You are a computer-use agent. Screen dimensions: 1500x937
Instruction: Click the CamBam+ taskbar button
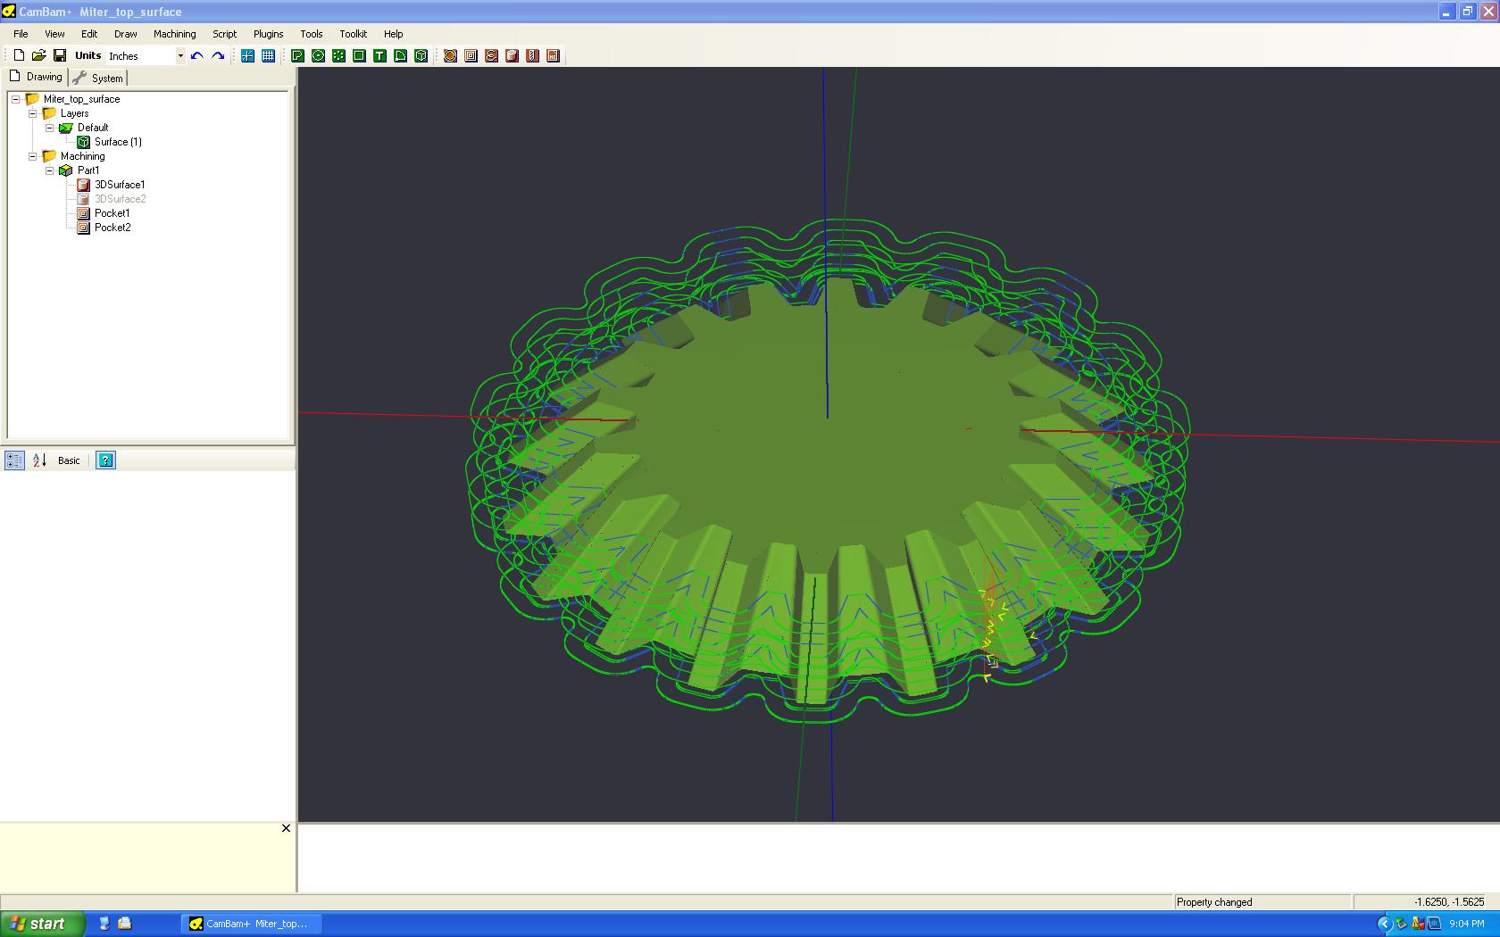(x=251, y=924)
